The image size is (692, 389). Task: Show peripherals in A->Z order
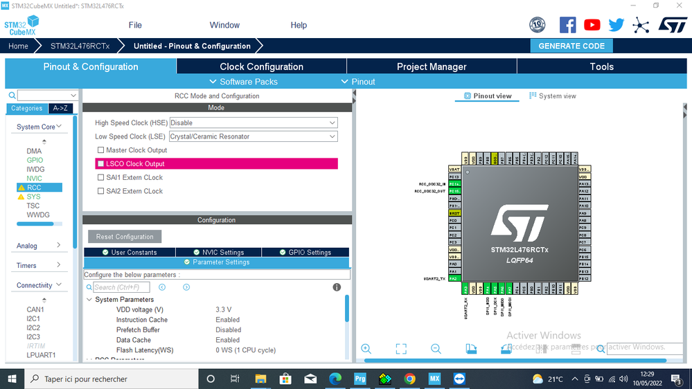tap(60, 108)
